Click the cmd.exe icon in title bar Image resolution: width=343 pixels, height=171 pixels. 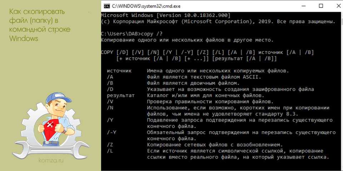point(107,6)
